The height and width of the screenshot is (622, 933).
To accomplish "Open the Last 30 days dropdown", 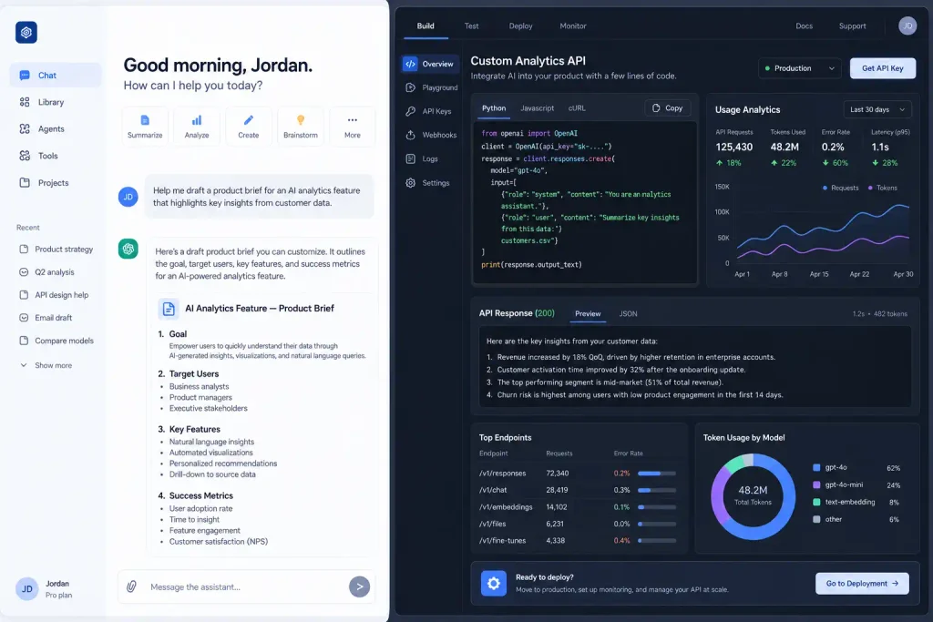I will (x=877, y=109).
